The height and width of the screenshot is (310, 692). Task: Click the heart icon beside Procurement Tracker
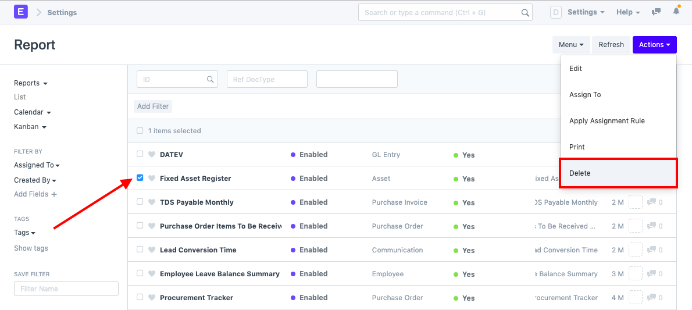coord(152,298)
